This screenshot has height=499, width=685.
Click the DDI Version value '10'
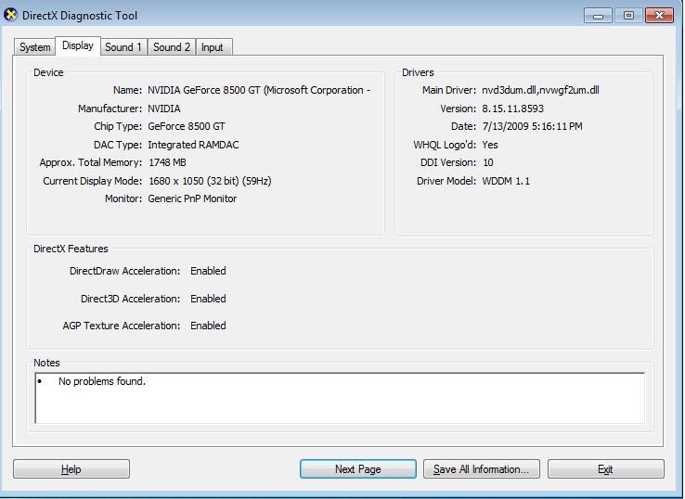pos(488,163)
